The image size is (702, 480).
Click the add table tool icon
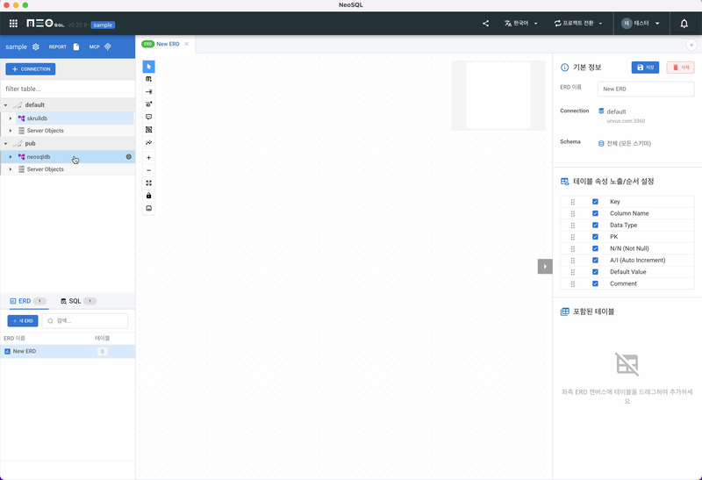point(148,79)
